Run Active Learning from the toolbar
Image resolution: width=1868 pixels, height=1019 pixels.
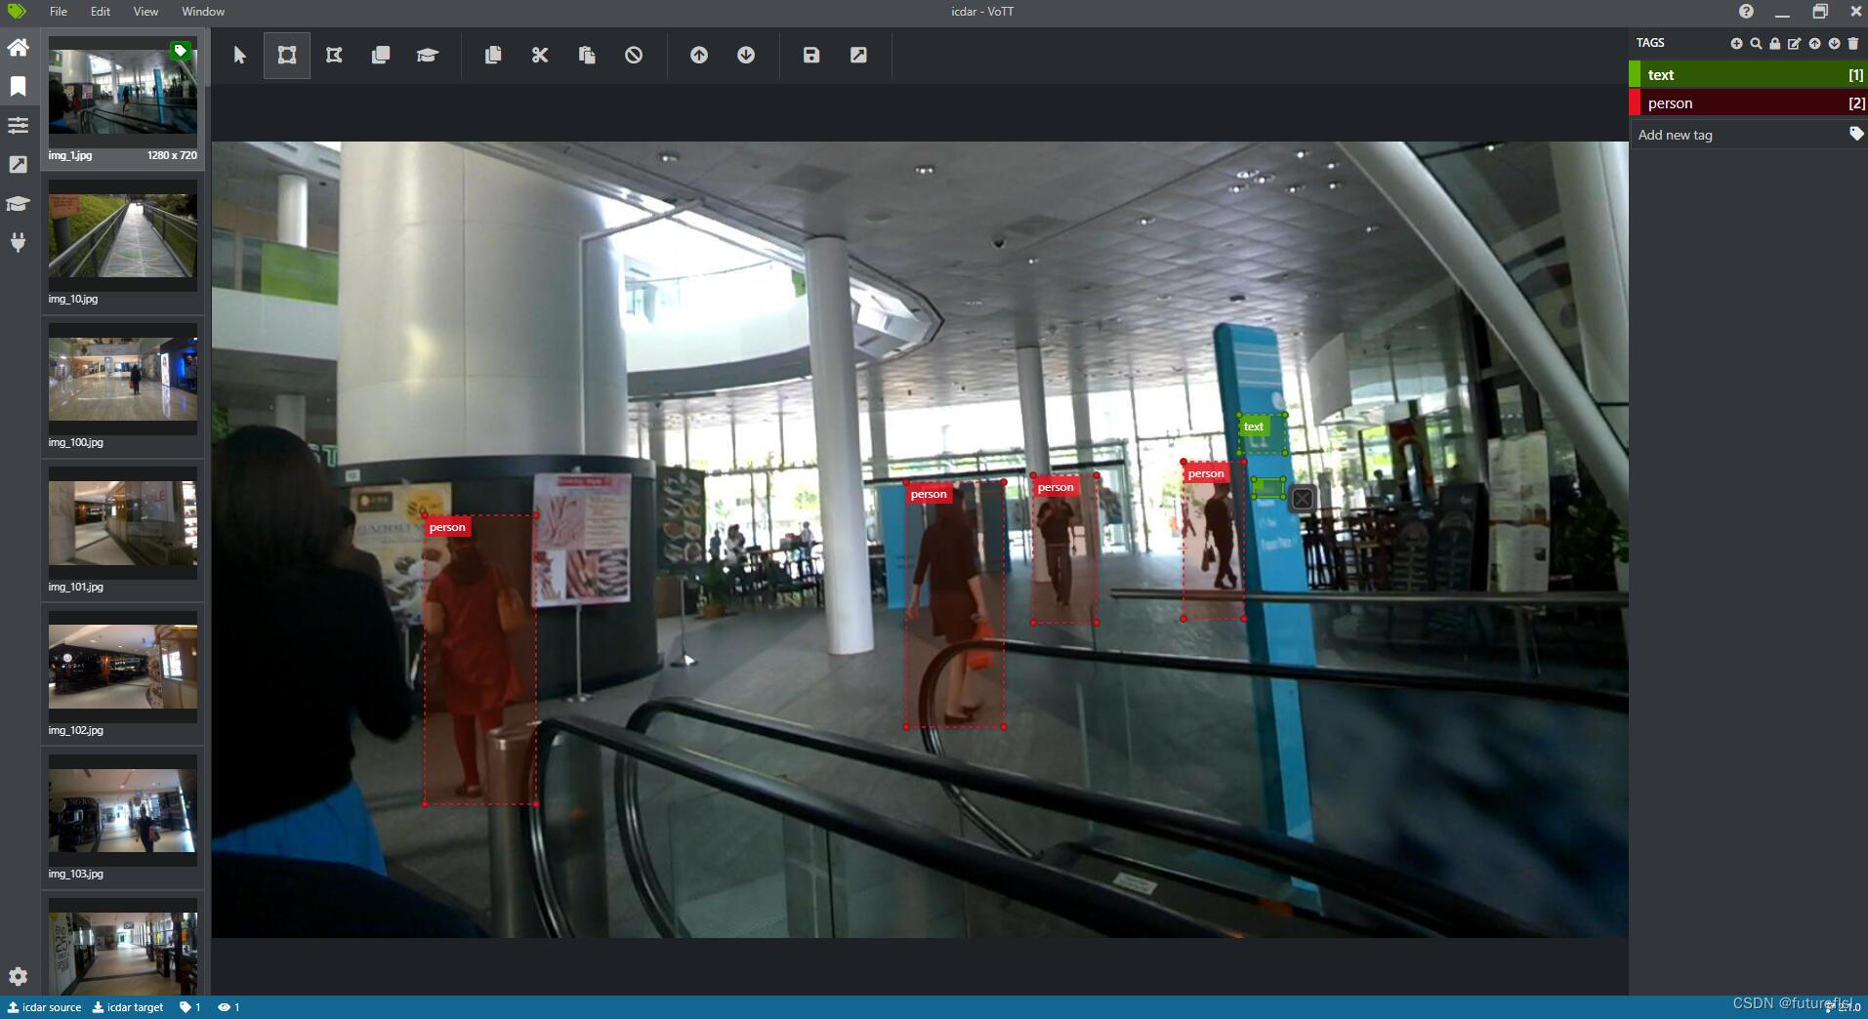point(428,56)
